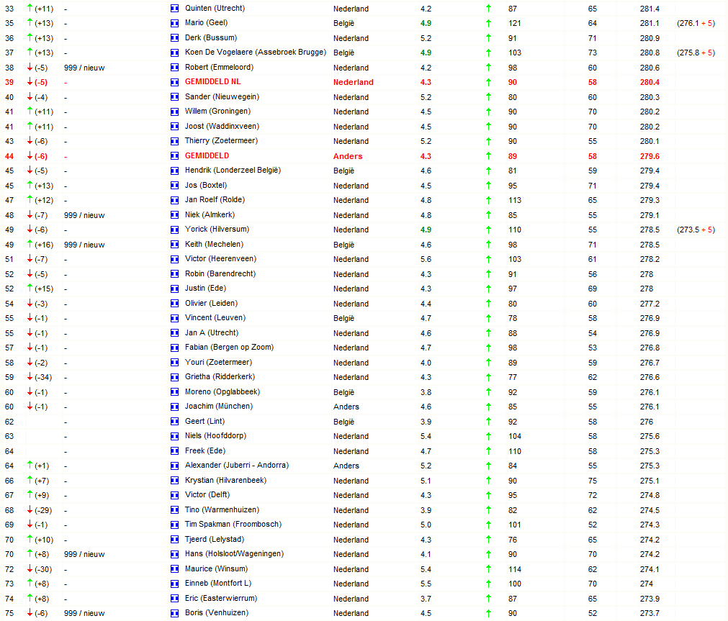The image size is (728, 621).
Task: Click the blue icon next to Mario (Geel)
Action: [174, 23]
